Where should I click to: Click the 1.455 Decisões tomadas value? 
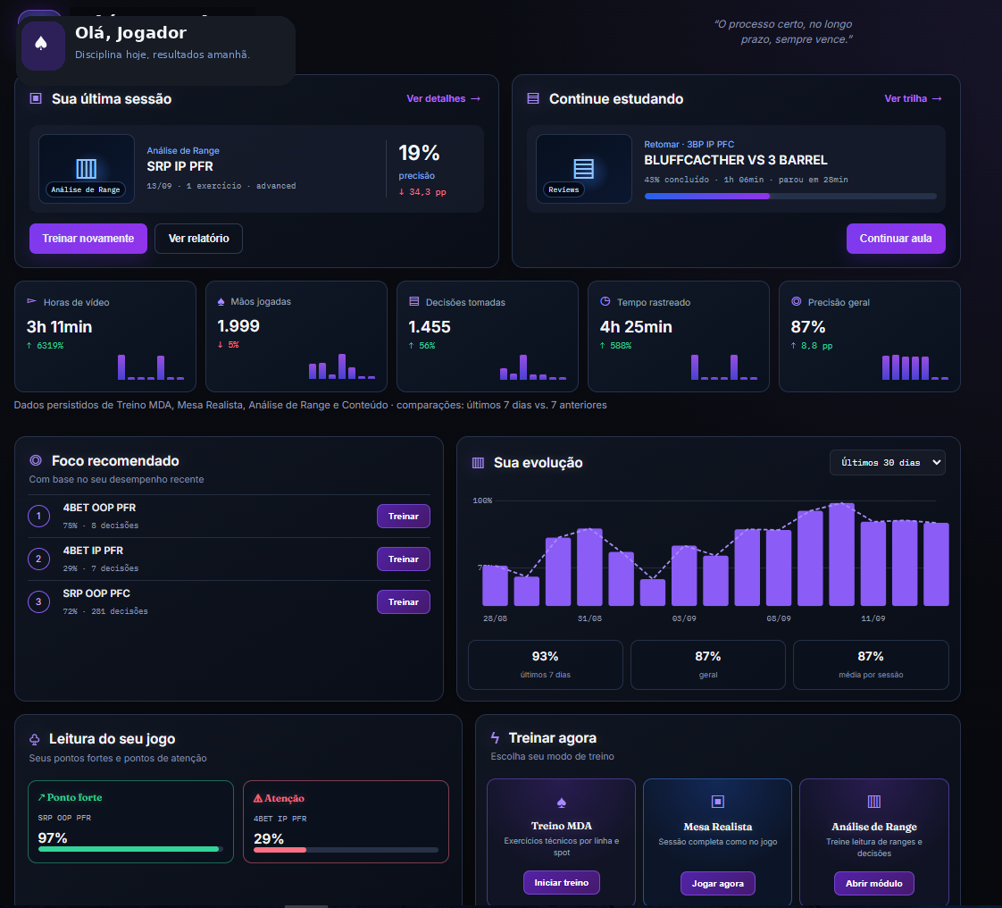(430, 327)
